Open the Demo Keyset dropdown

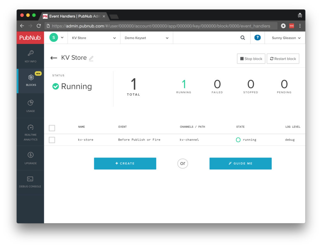[x=147, y=38]
